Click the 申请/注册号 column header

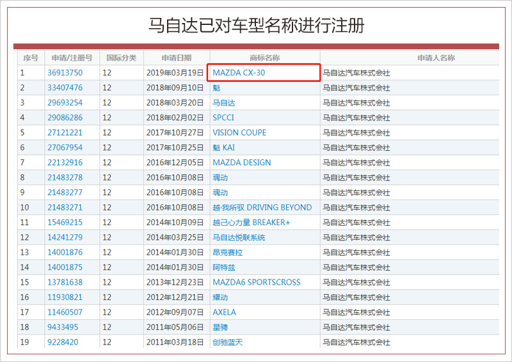72,58
